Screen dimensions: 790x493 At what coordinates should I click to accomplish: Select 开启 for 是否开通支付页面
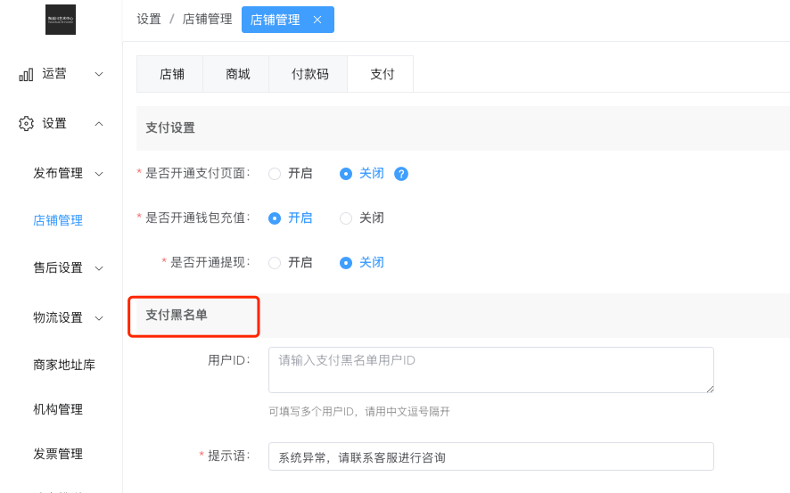point(275,174)
